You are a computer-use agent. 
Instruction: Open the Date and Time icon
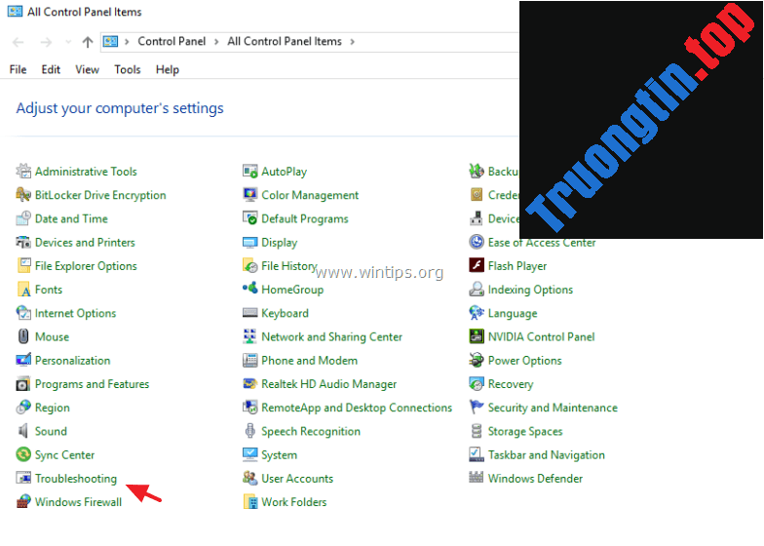[23, 218]
